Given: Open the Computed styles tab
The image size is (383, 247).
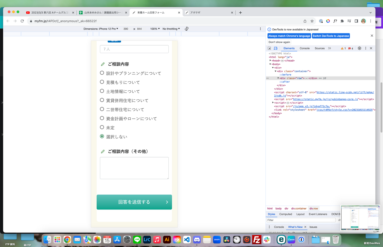Looking at the screenshot, I should pyautogui.click(x=286, y=214).
